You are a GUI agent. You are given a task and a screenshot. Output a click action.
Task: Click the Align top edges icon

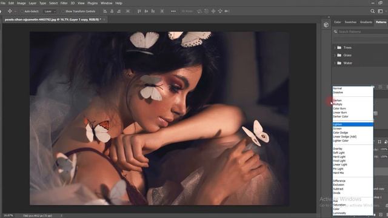[x=139, y=11]
